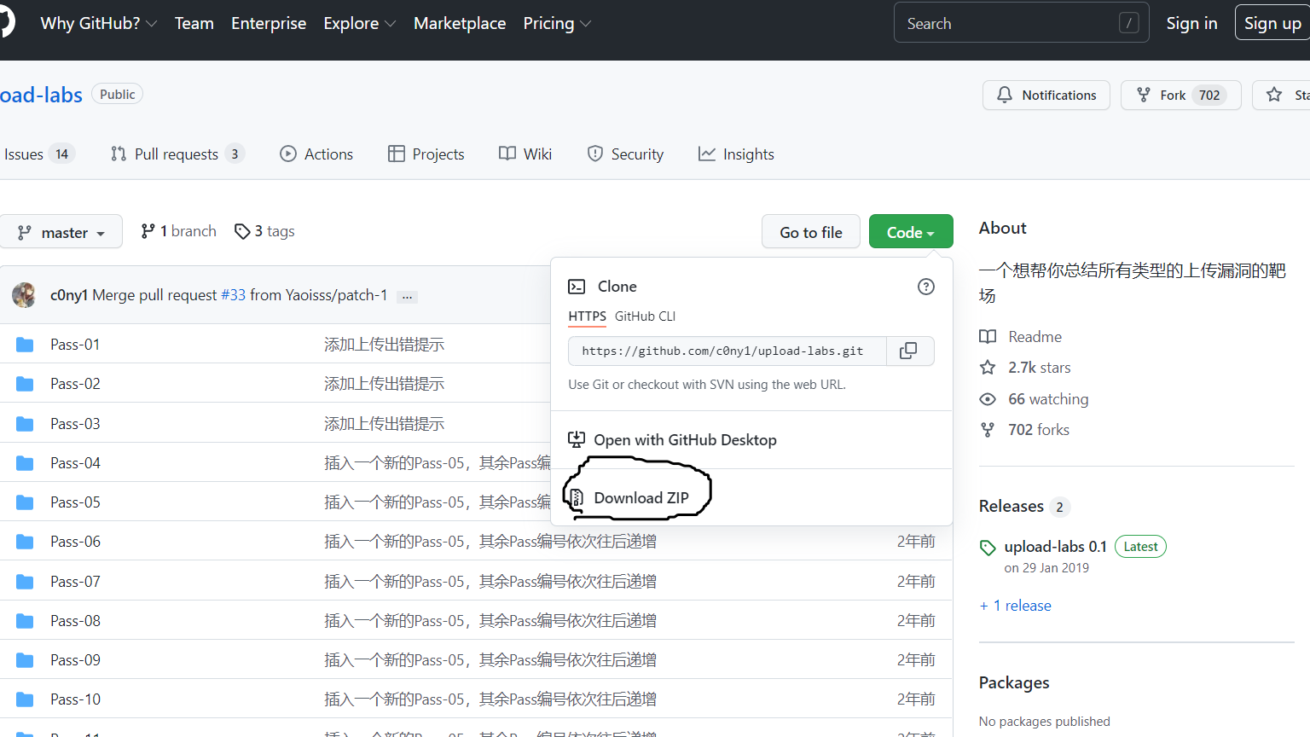Image resolution: width=1310 pixels, height=737 pixels.
Task: Go to Marketplace
Action: coord(460,24)
